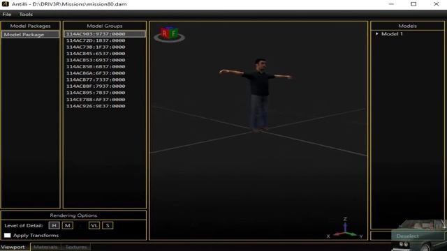The height and width of the screenshot is (251, 447).
Task: Minimize the Antilli window
Action: click(x=391, y=4)
